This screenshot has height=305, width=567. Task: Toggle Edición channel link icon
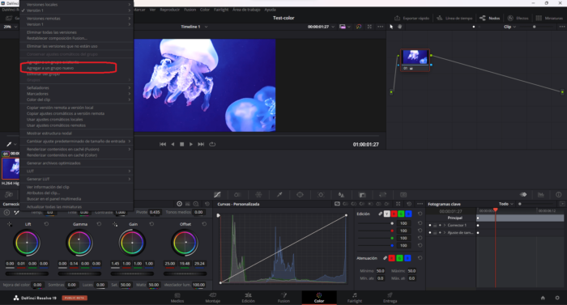[x=381, y=214]
